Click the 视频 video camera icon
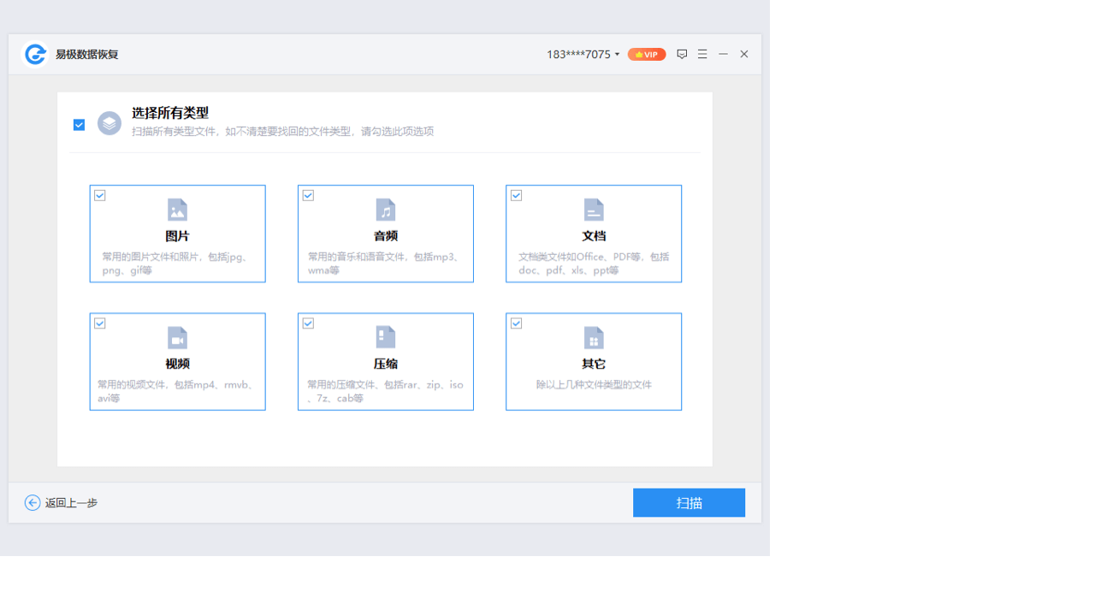 (177, 337)
